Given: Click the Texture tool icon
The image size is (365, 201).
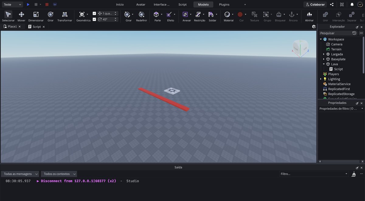Looking at the screenshot, I should pyautogui.click(x=254, y=14).
